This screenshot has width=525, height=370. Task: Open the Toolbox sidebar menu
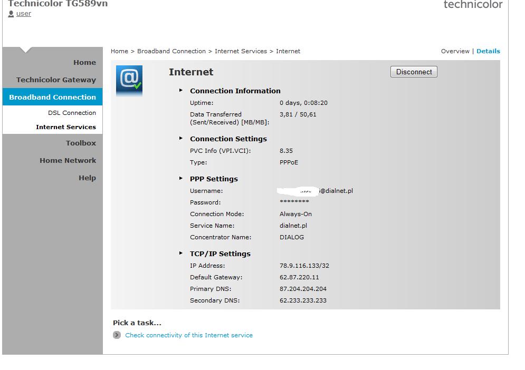click(x=81, y=143)
